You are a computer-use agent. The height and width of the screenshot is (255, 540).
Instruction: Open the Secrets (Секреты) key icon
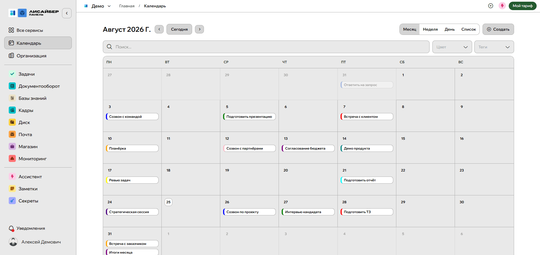(x=12, y=201)
